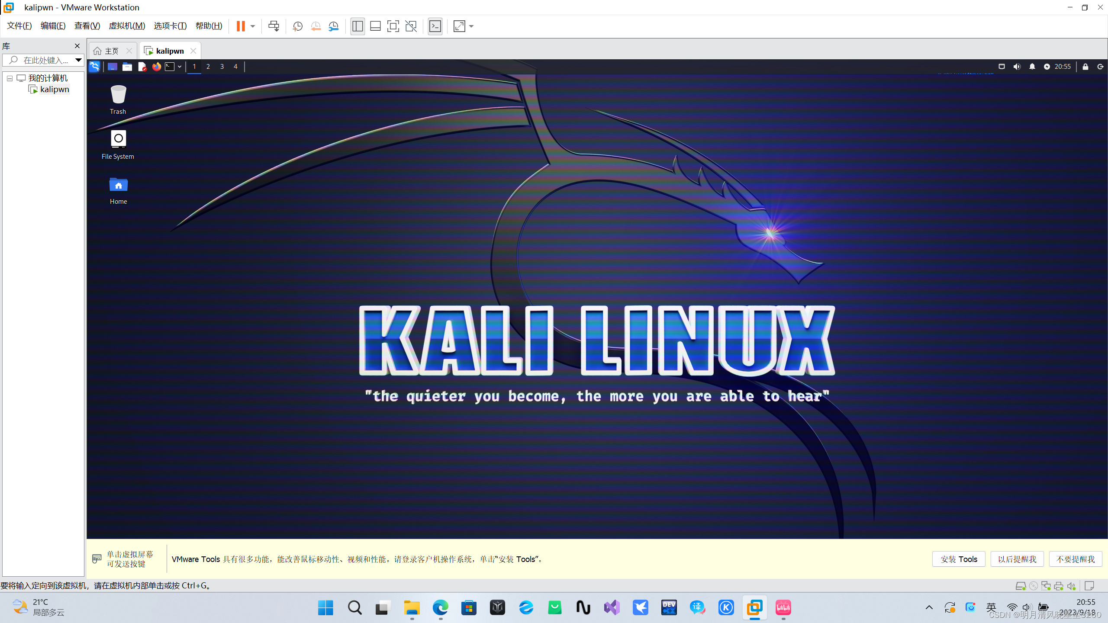Expand the terminal launcher dropdown arrow
Image resolution: width=1108 pixels, height=623 pixels.
click(180, 67)
